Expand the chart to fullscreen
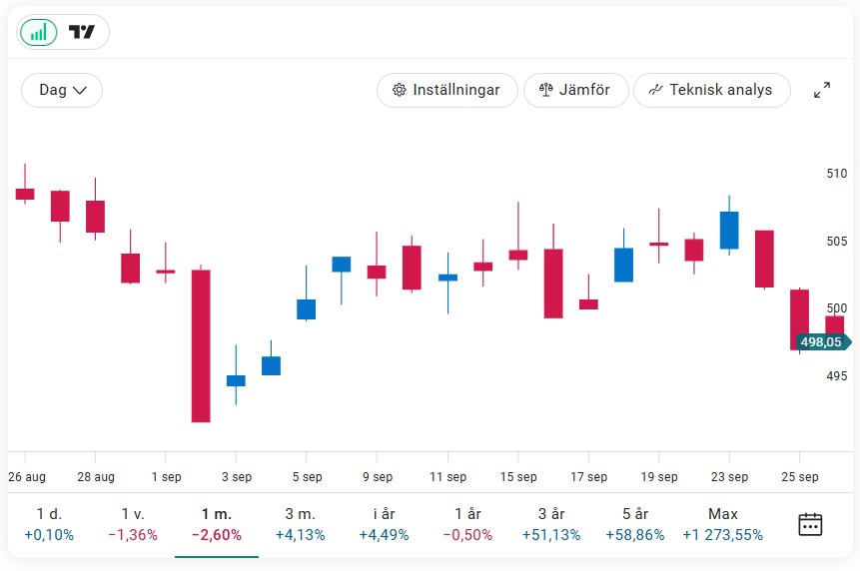The height and width of the screenshot is (571, 860). click(822, 90)
